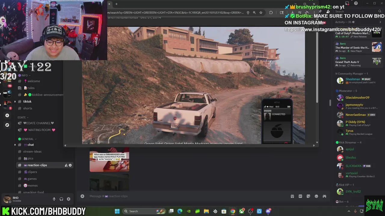Select the shorts channel
Viewport: 385px width, 216px height.
[x=45, y=108]
